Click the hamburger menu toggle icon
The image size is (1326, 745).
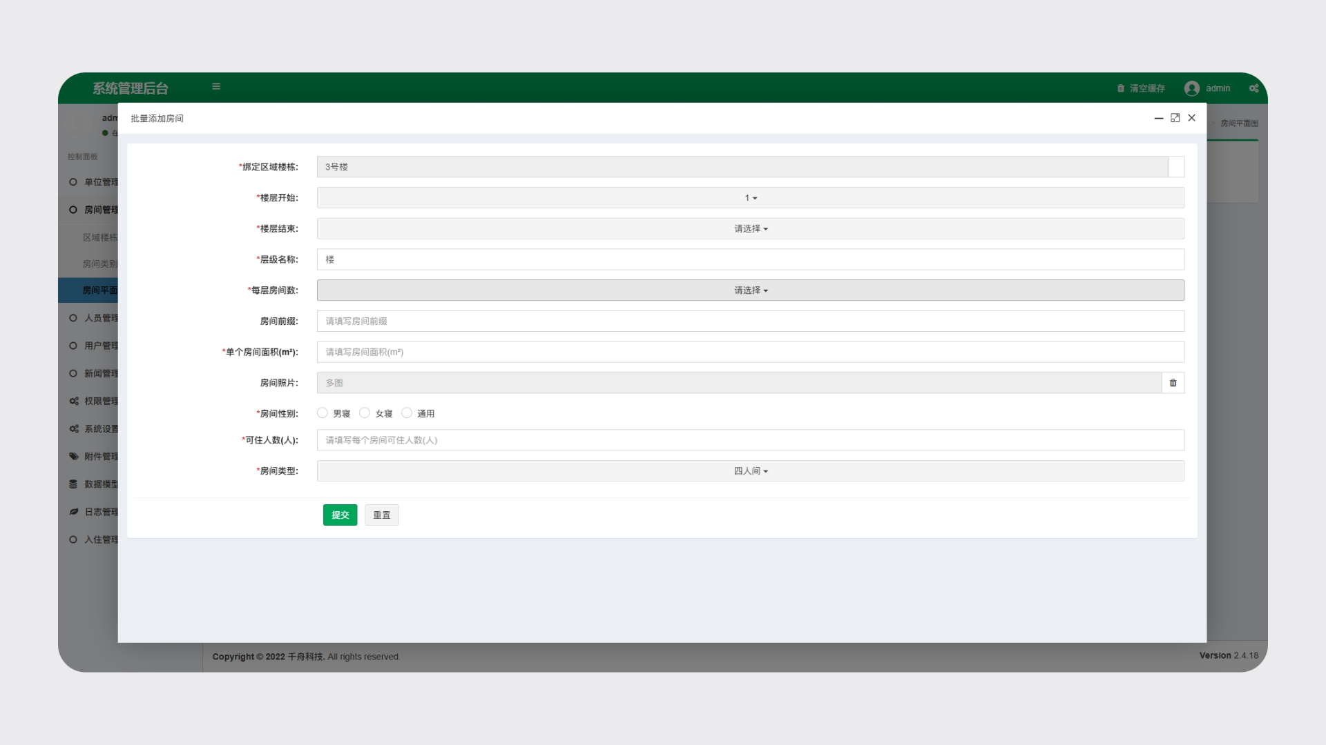(216, 87)
